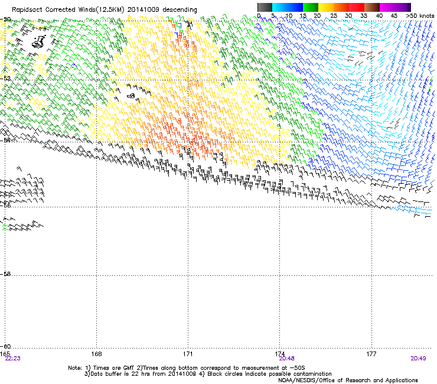Click the red 30-35 knots legend swatch
Image resolution: width=437 pixels, height=384 pixels.
pos(357,7)
